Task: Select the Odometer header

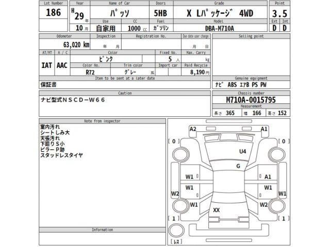Action: (64, 36)
